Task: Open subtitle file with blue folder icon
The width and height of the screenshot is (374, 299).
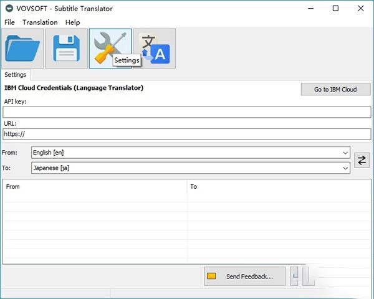Action: (x=22, y=49)
